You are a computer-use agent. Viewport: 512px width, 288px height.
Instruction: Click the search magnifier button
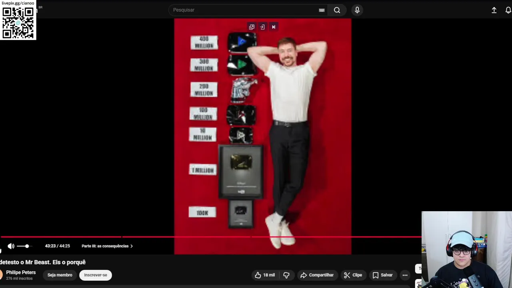[337, 10]
